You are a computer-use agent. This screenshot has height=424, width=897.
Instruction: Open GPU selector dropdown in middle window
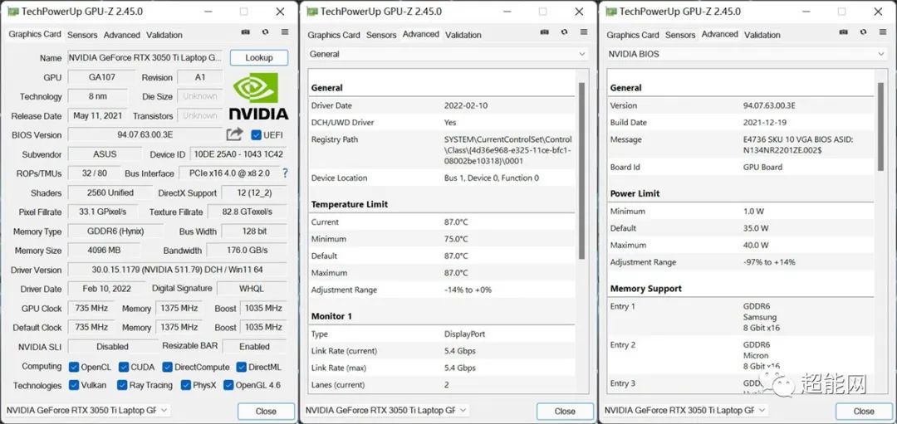click(x=386, y=410)
